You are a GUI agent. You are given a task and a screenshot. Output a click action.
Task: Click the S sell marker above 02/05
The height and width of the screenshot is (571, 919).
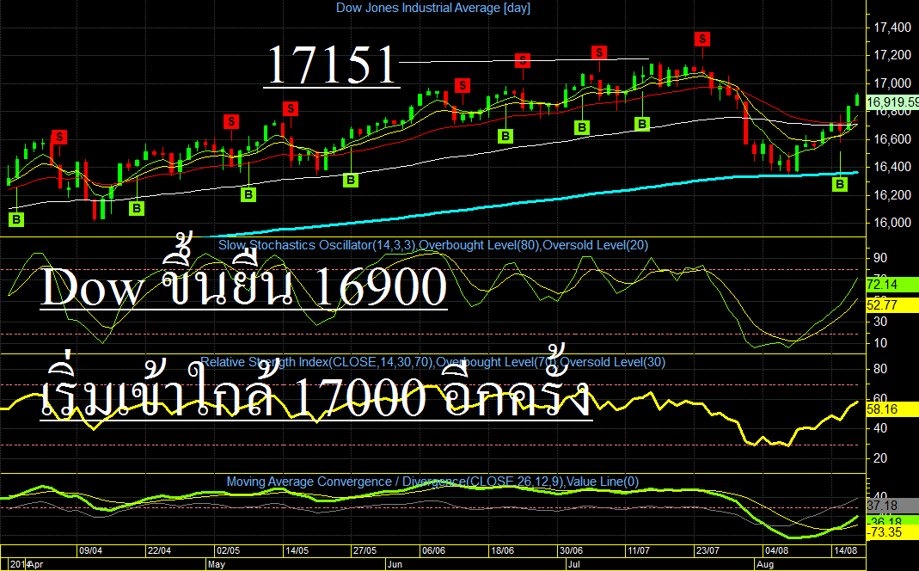[x=231, y=121]
